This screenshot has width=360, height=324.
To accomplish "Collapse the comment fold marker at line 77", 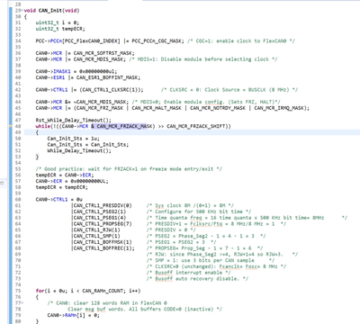I will (x=22, y=302).
